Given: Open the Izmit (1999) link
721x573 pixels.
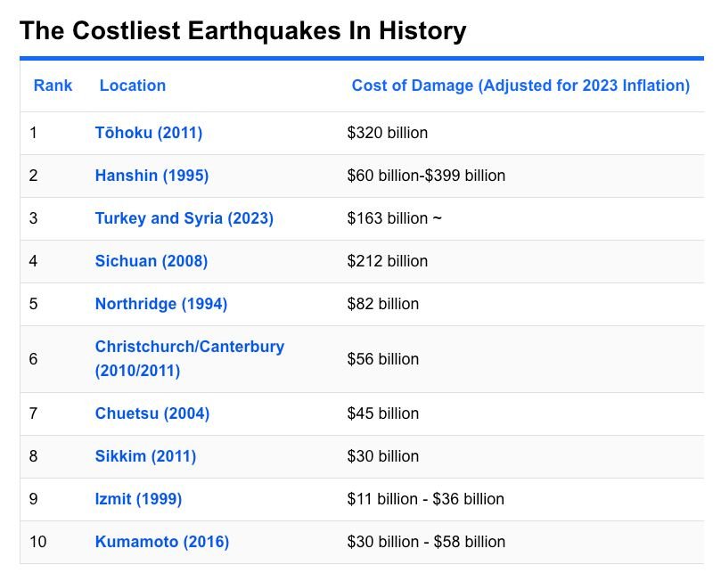Looking at the screenshot, I should 138,499.
